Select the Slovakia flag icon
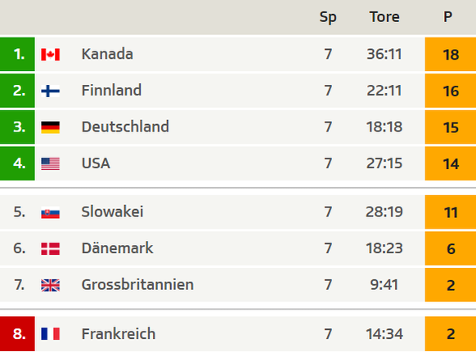476x352 pixels. [51, 212]
